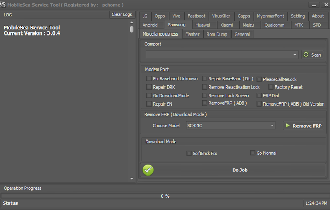Check the Repair DRK option
This screenshot has width=330, height=210.
[x=149, y=87]
